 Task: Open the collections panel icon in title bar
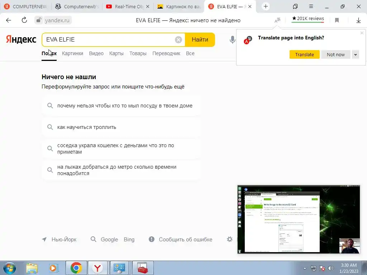point(295,6)
